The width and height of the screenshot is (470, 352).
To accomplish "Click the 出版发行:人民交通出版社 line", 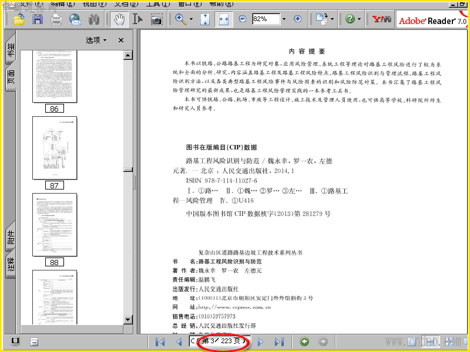I will tap(205, 289).
